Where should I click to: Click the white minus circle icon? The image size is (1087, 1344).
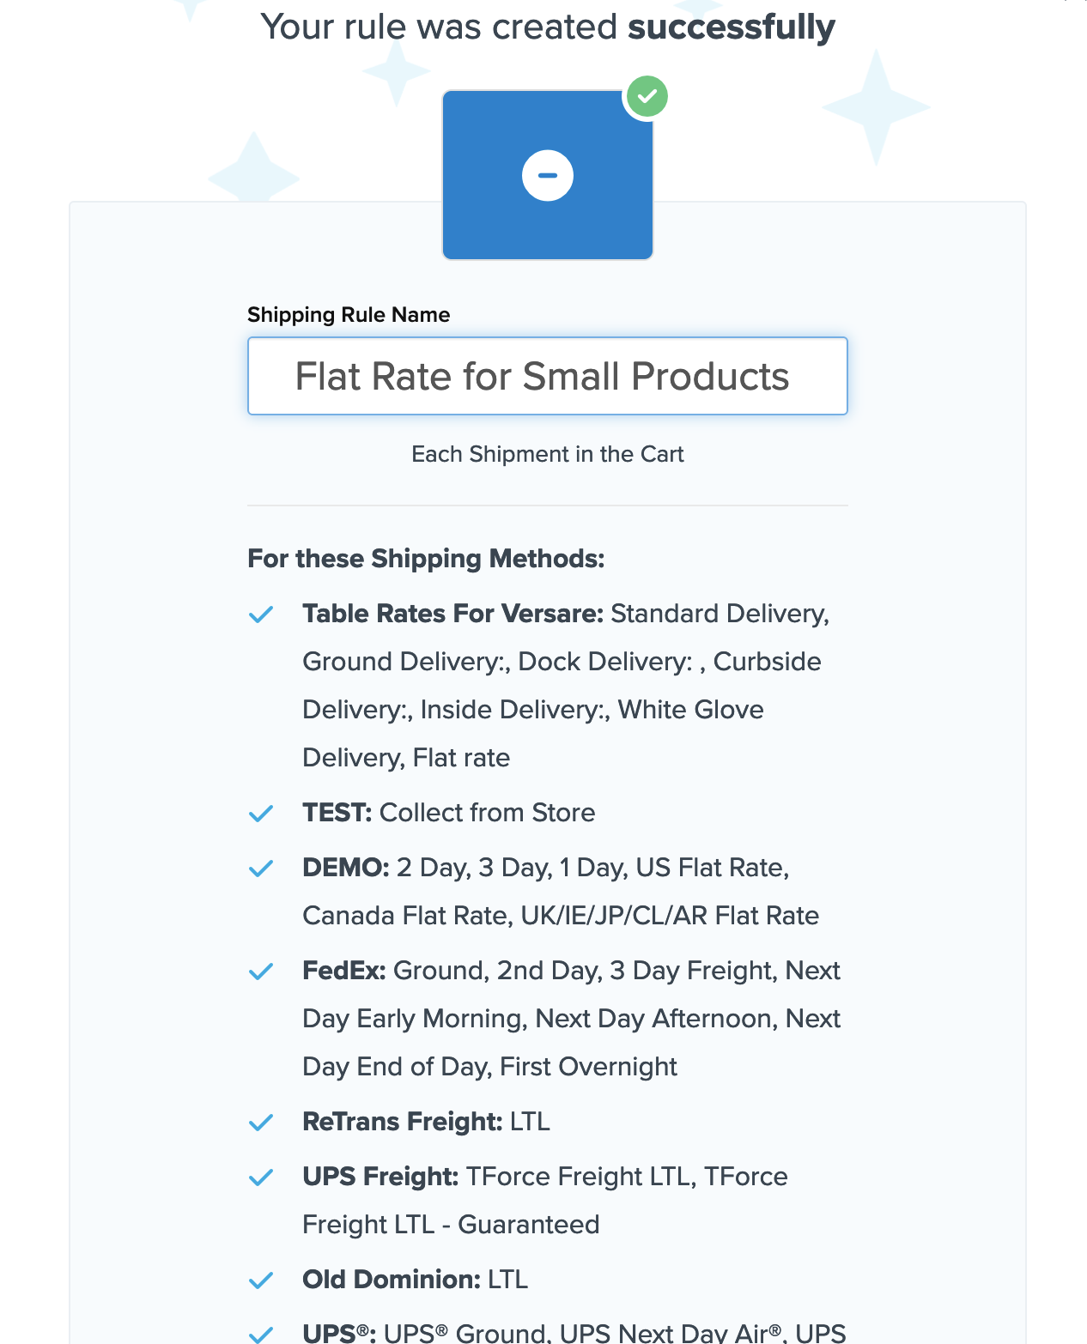click(x=548, y=175)
